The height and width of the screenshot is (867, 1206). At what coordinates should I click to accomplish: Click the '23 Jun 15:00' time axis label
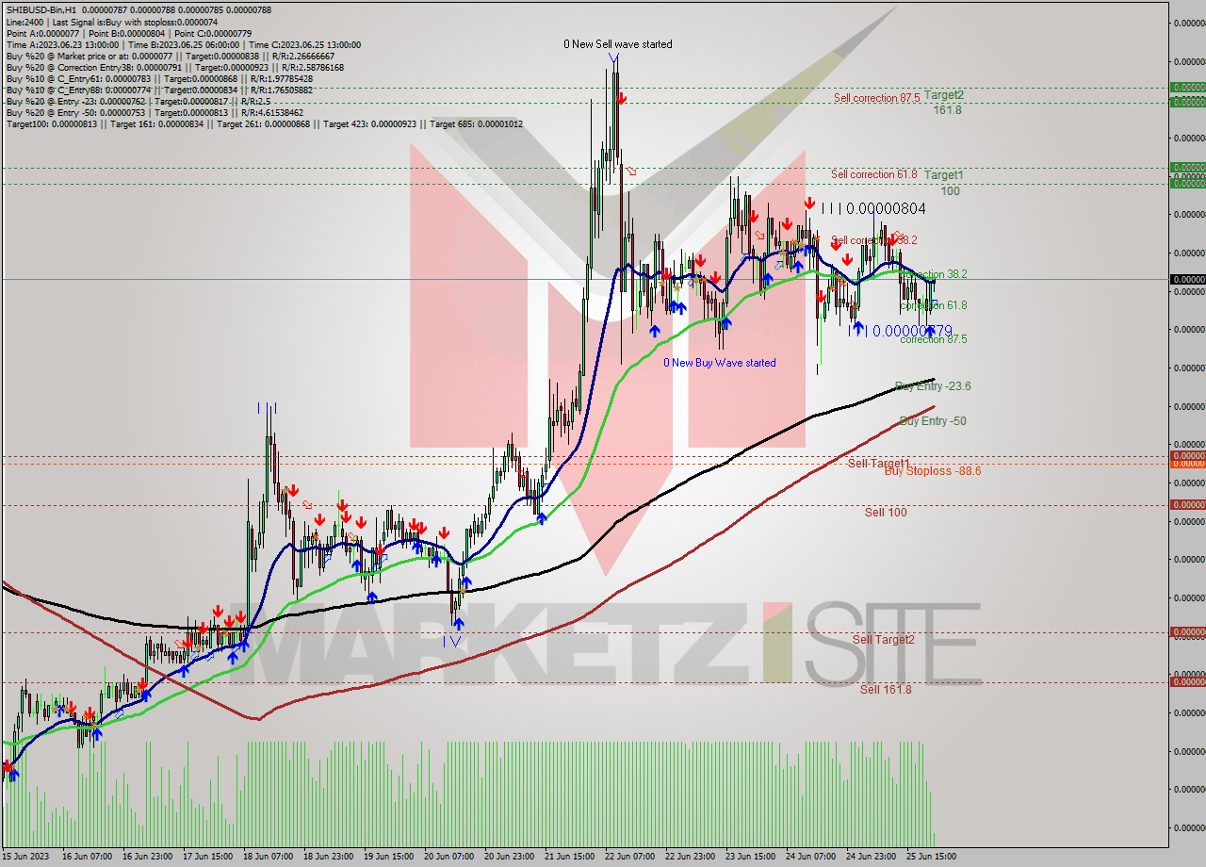(750, 857)
